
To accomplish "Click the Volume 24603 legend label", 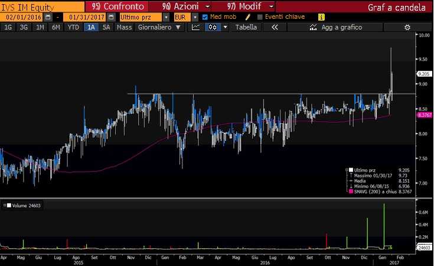I will (27, 205).
